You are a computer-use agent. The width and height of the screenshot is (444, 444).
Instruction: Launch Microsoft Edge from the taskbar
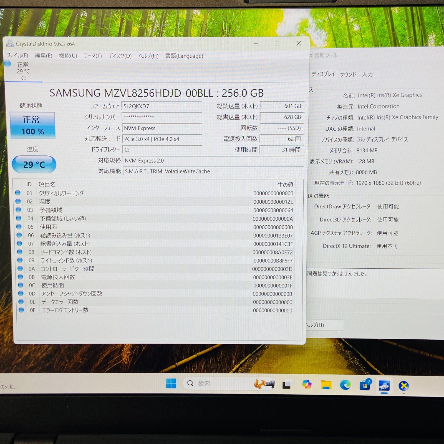tap(345, 385)
